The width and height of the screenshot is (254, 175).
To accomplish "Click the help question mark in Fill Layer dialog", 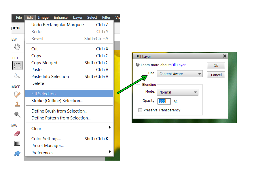I will [137, 65].
